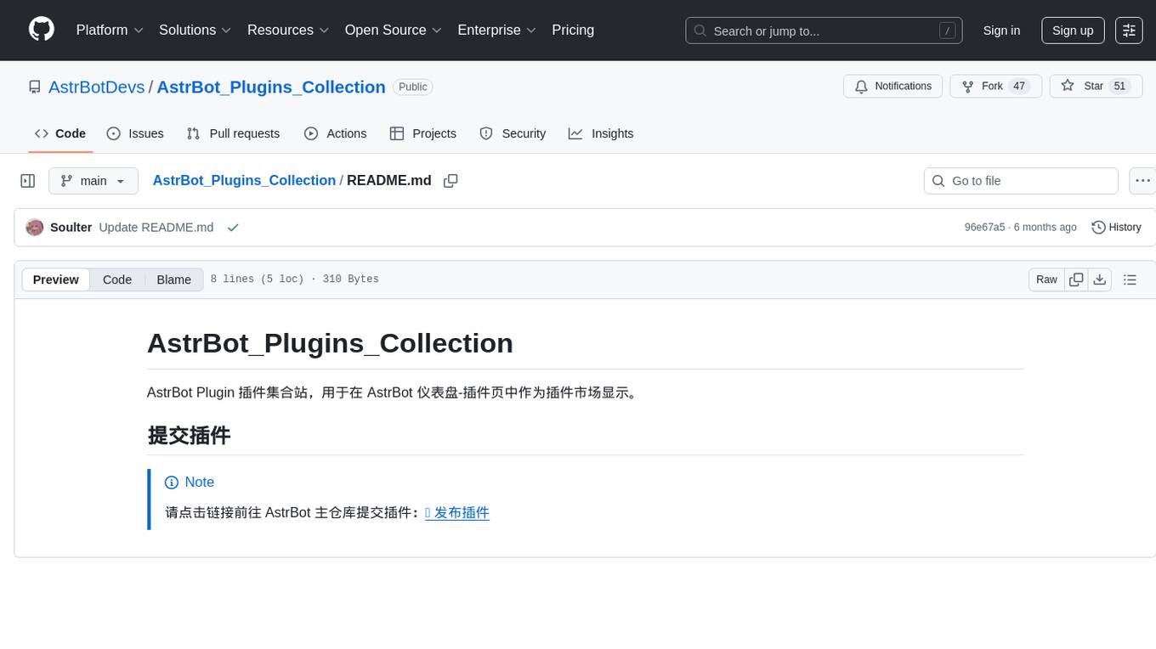Open the Security tab
1156x649 pixels.
click(513, 133)
